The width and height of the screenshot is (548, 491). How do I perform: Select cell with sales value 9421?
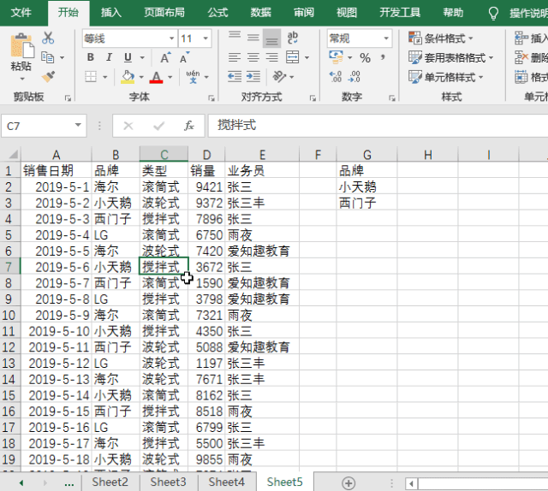(206, 186)
